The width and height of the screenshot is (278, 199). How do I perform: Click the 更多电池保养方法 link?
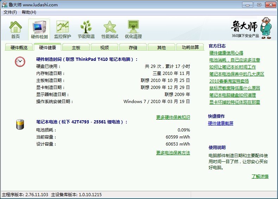(x=173, y=153)
